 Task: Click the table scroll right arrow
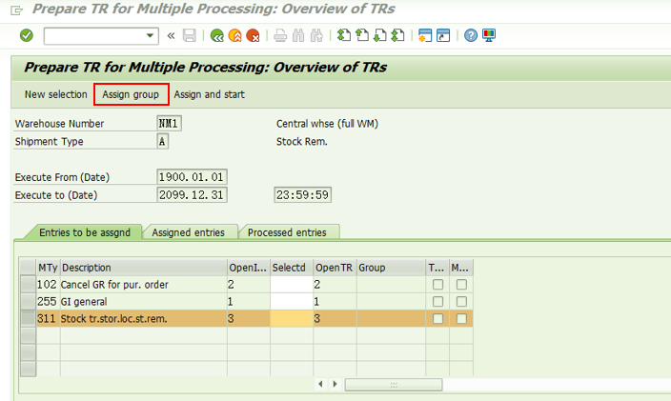pyautogui.click(x=335, y=384)
